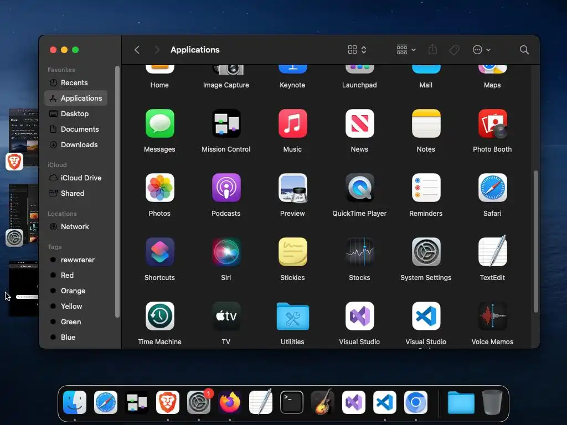Click the Share toolbar button
The height and width of the screenshot is (425, 567).
(432, 49)
